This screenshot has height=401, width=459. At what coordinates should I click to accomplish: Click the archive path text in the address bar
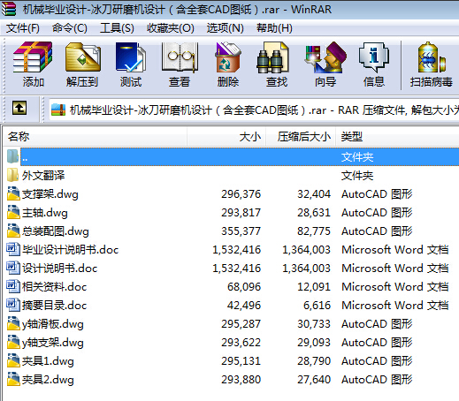[x=264, y=110]
